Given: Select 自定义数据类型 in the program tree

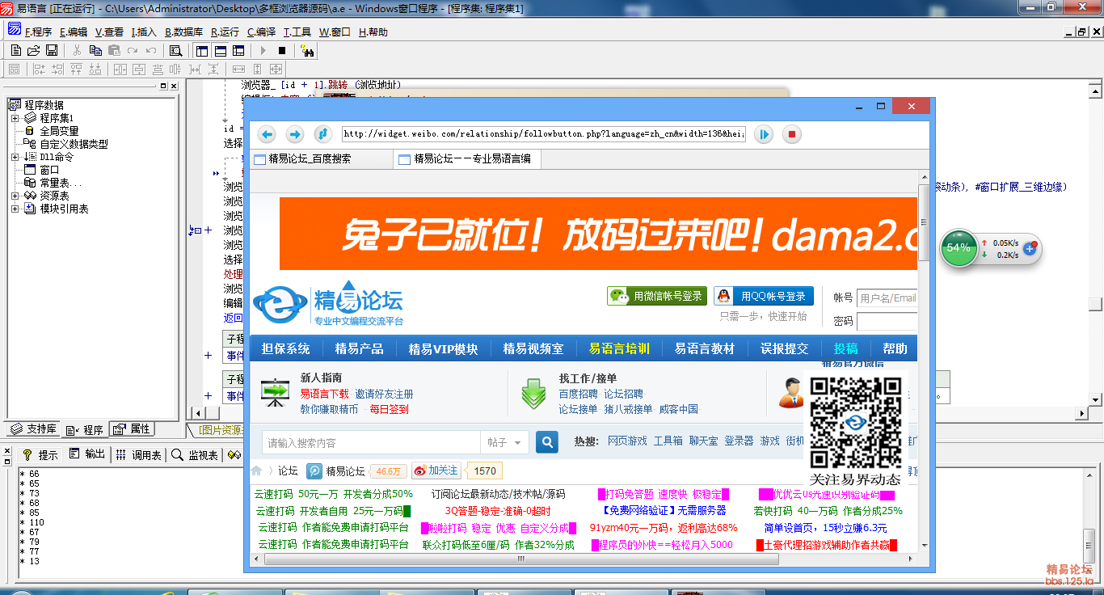Looking at the screenshot, I should tap(74, 144).
